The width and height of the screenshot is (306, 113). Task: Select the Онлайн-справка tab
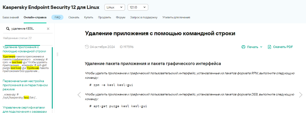(x=35, y=17)
